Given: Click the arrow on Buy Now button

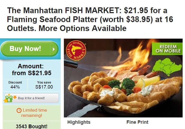Looking at the screenshot, I should click(x=54, y=49).
